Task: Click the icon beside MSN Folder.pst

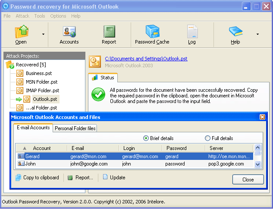Action: point(20,82)
